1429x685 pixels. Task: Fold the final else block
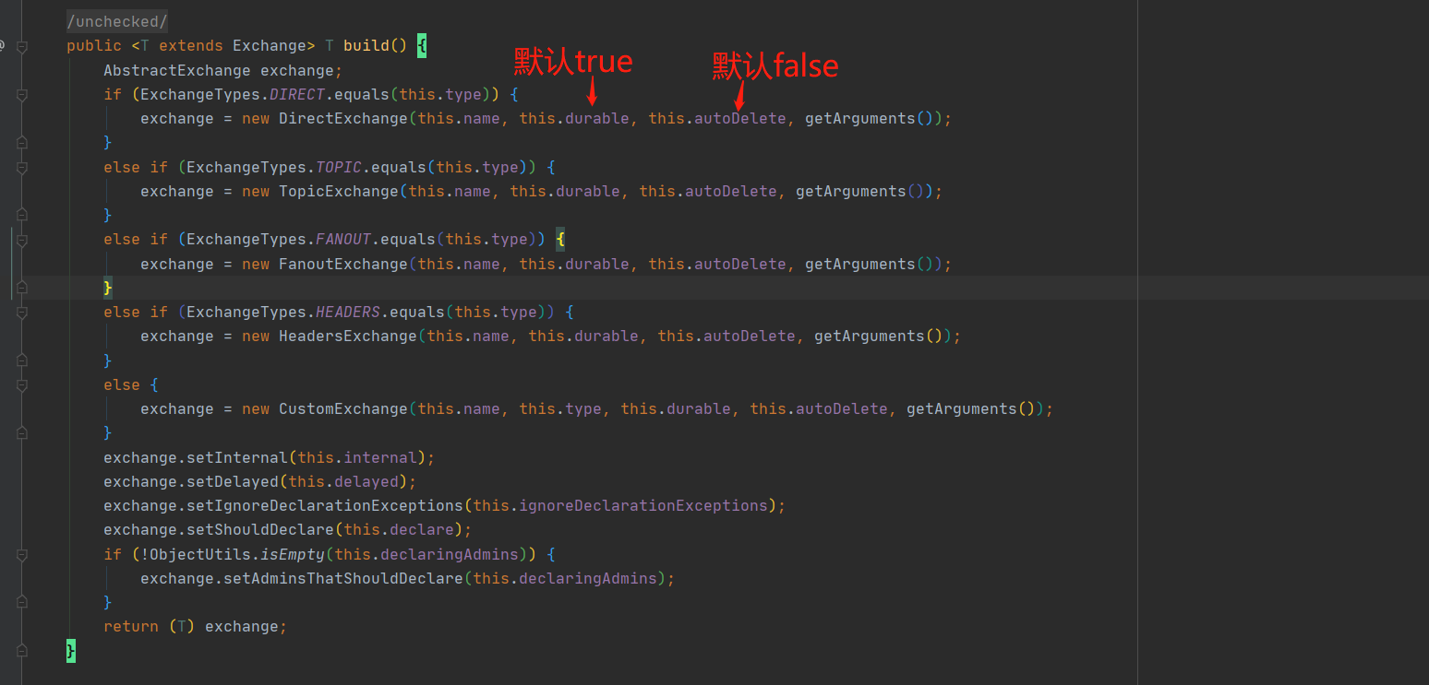coord(22,385)
